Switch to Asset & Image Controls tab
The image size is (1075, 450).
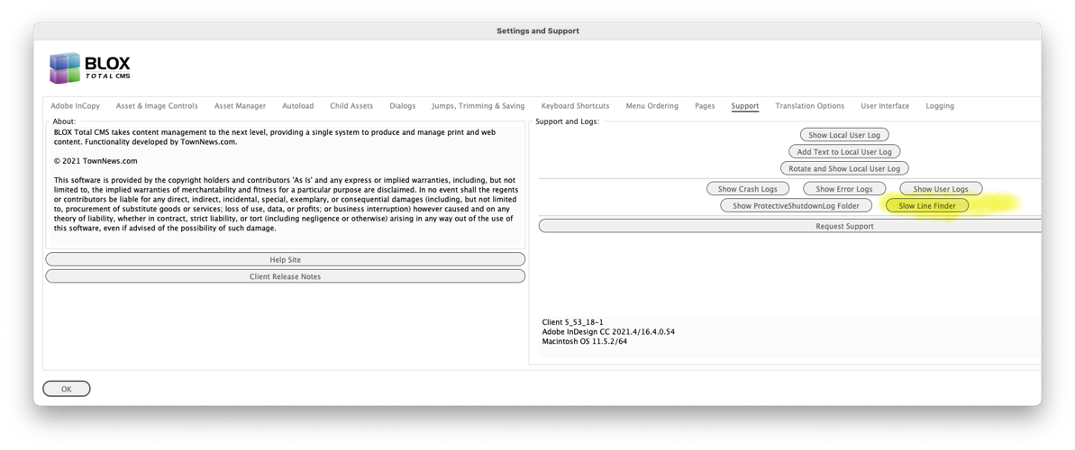tap(157, 106)
